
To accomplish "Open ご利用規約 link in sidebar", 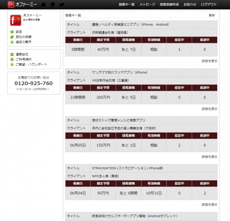I will click(x=23, y=59).
